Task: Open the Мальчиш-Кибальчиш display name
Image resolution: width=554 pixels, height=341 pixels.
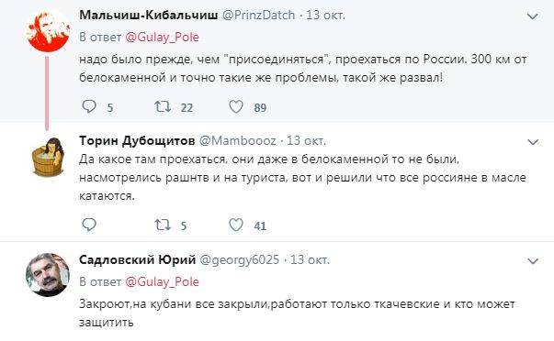Action: pos(149,16)
